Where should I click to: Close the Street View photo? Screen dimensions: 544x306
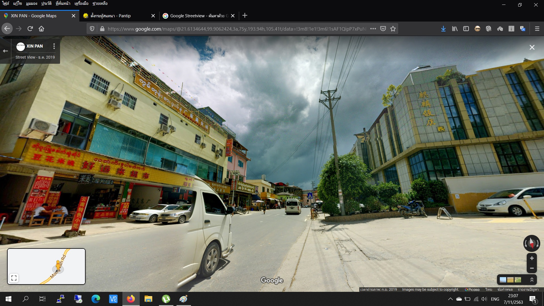click(532, 47)
